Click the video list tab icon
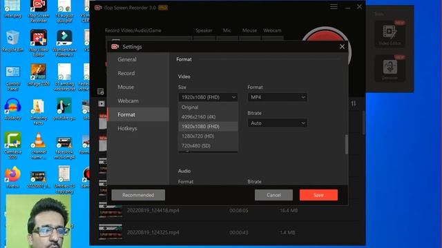442x248 pixels. coord(102,103)
